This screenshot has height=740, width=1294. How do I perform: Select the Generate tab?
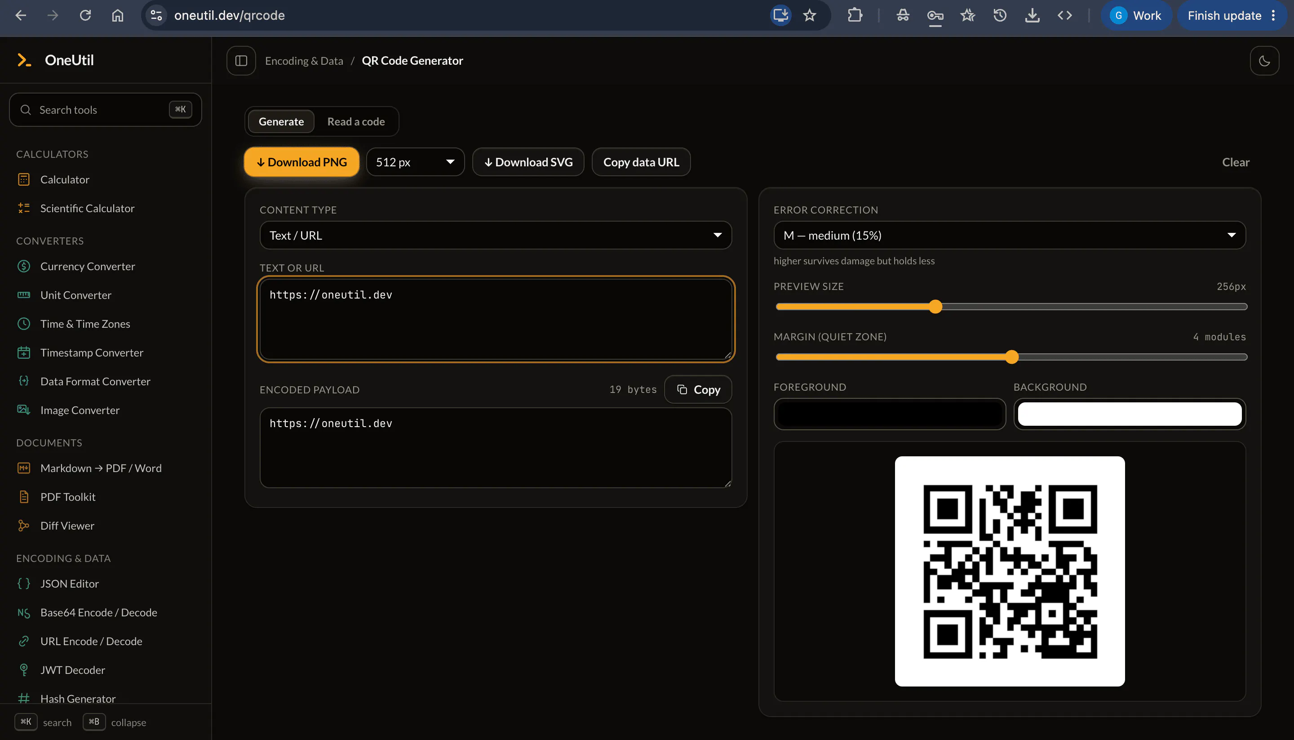281,121
